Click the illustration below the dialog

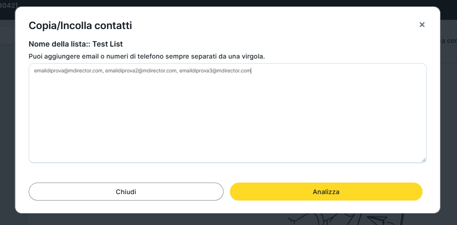[351, 219]
